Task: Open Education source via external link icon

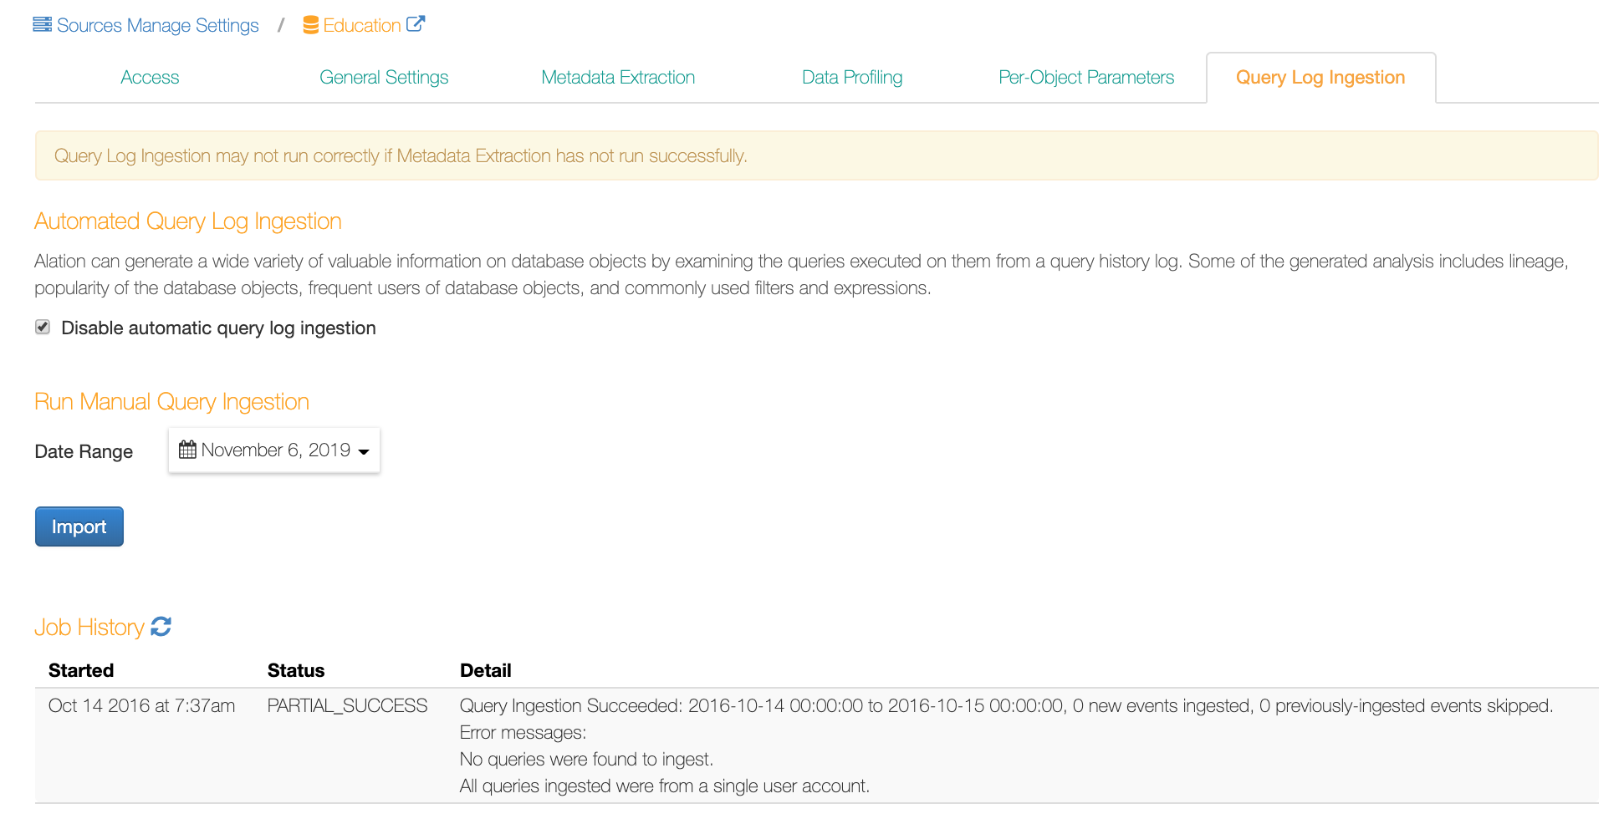Action: [416, 24]
